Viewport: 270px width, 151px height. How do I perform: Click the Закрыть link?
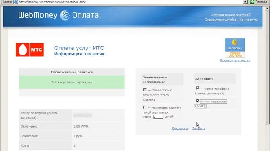tap(199, 128)
